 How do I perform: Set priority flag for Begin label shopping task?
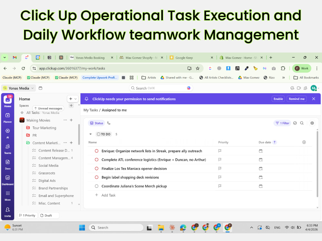pos(220,177)
